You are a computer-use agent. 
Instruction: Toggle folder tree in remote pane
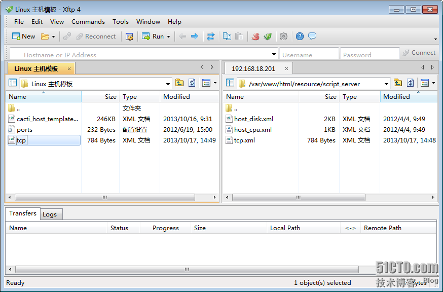[x=230, y=83]
